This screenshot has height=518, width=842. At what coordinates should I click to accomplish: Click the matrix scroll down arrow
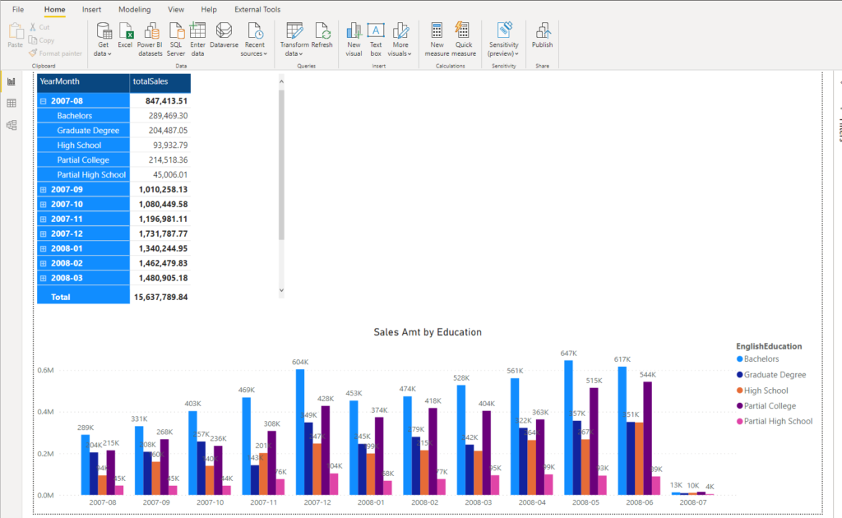pos(281,290)
